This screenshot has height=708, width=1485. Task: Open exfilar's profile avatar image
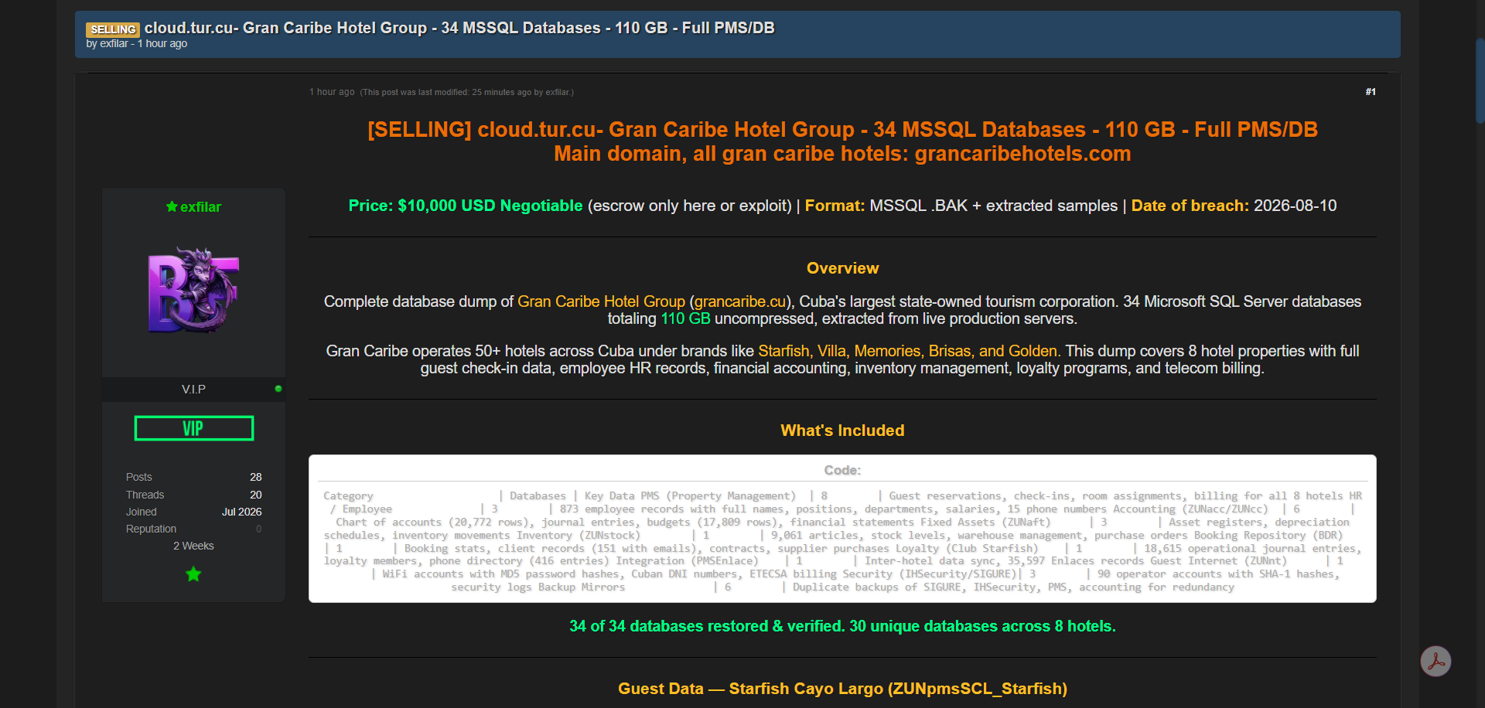[x=193, y=290]
